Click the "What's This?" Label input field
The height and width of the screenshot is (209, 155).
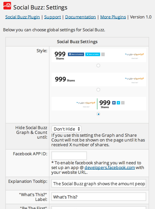coord(99,197)
